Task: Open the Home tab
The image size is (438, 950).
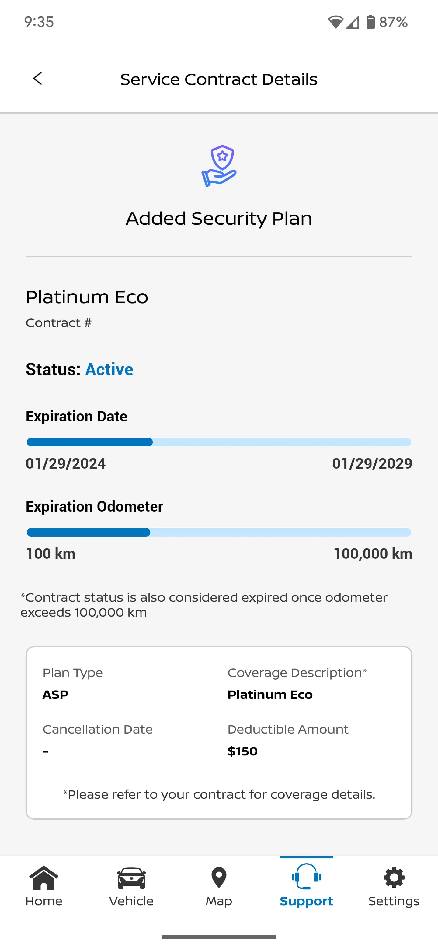Action: 44,886
